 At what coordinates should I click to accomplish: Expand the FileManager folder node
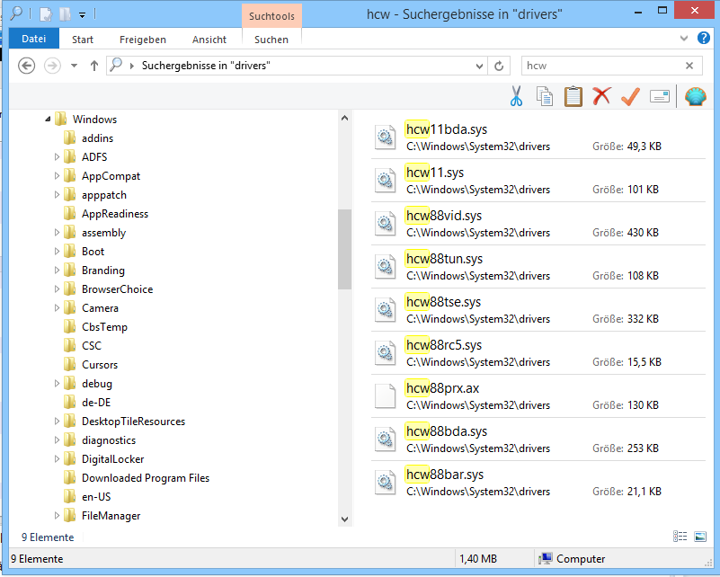57,516
